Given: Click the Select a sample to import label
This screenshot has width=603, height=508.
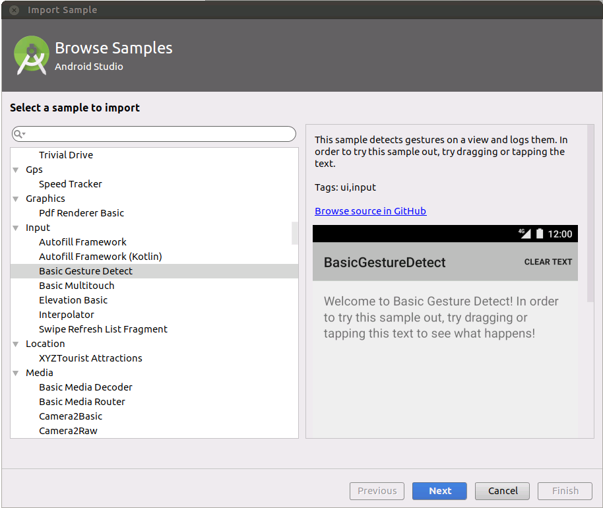Looking at the screenshot, I should pos(75,108).
